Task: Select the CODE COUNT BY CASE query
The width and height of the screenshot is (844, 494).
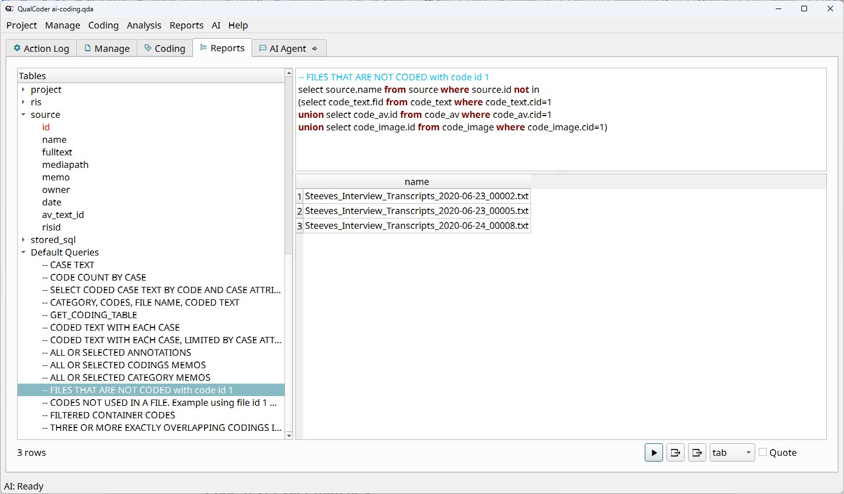Action: (x=94, y=277)
